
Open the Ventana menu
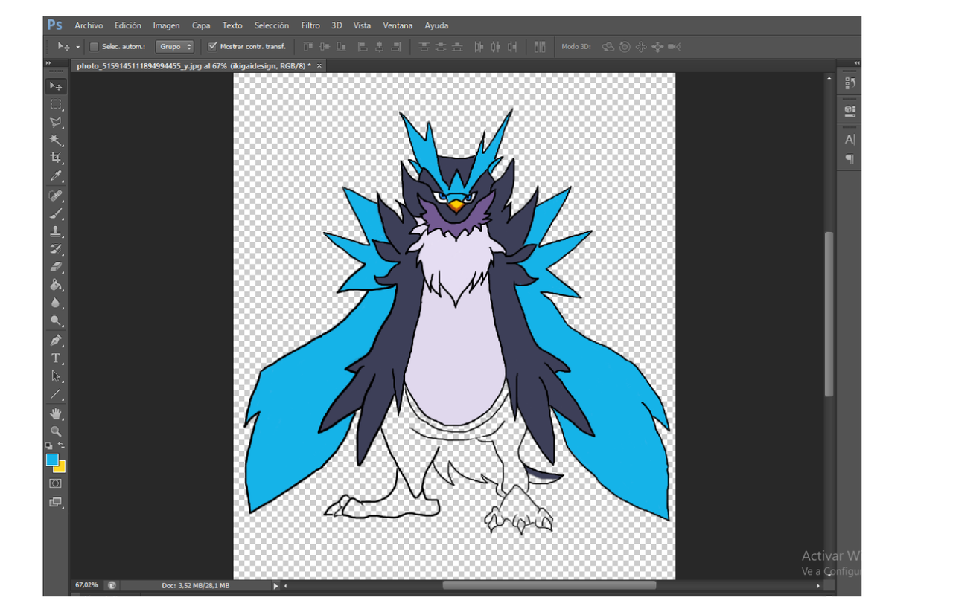[398, 25]
